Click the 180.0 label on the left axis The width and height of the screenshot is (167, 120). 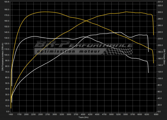click(x=6, y=10)
